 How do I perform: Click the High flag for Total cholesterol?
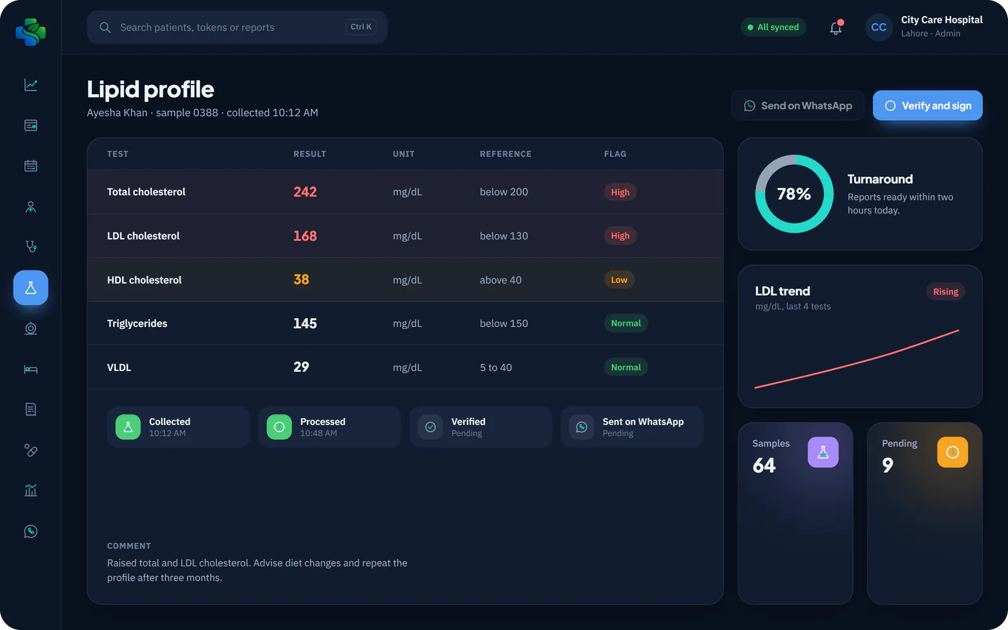(x=620, y=192)
